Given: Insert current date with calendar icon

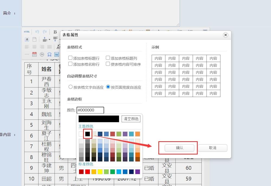Looking at the screenshot, I should 34,54.
